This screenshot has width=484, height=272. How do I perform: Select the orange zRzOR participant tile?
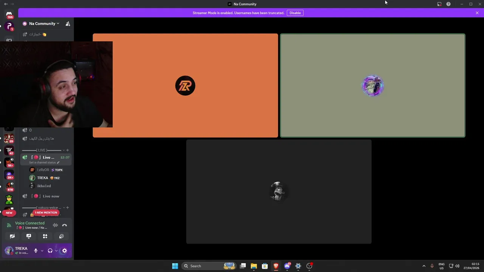tap(185, 85)
